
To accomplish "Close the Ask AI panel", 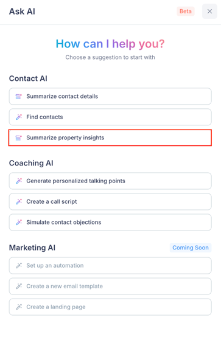I will pyautogui.click(x=209, y=12).
